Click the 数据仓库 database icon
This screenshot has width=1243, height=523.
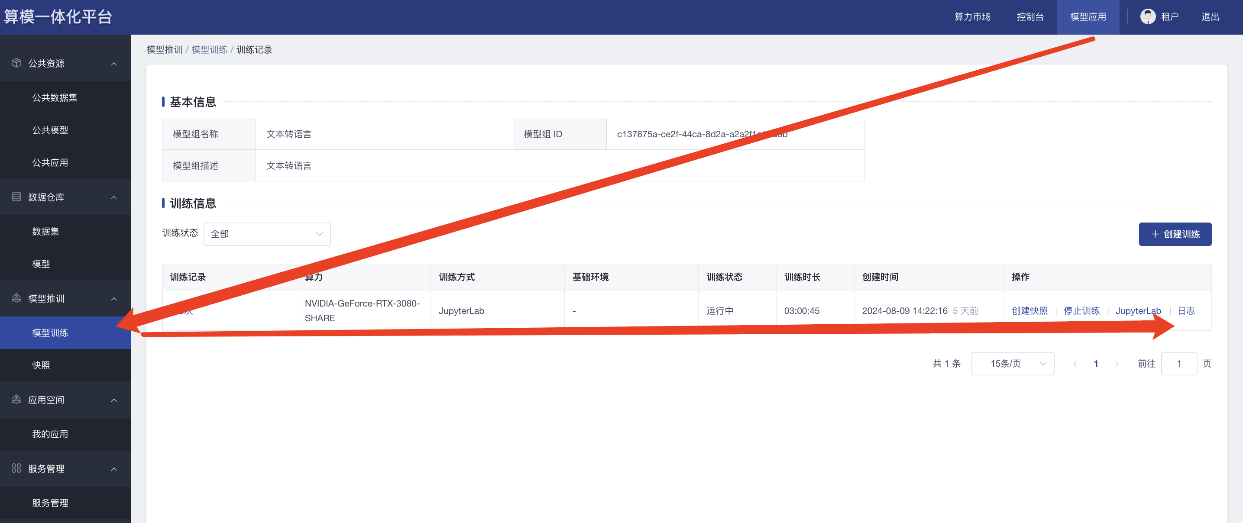16,197
